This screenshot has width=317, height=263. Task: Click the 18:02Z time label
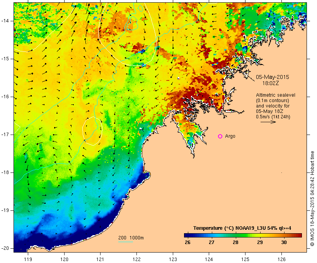[271, 83]
